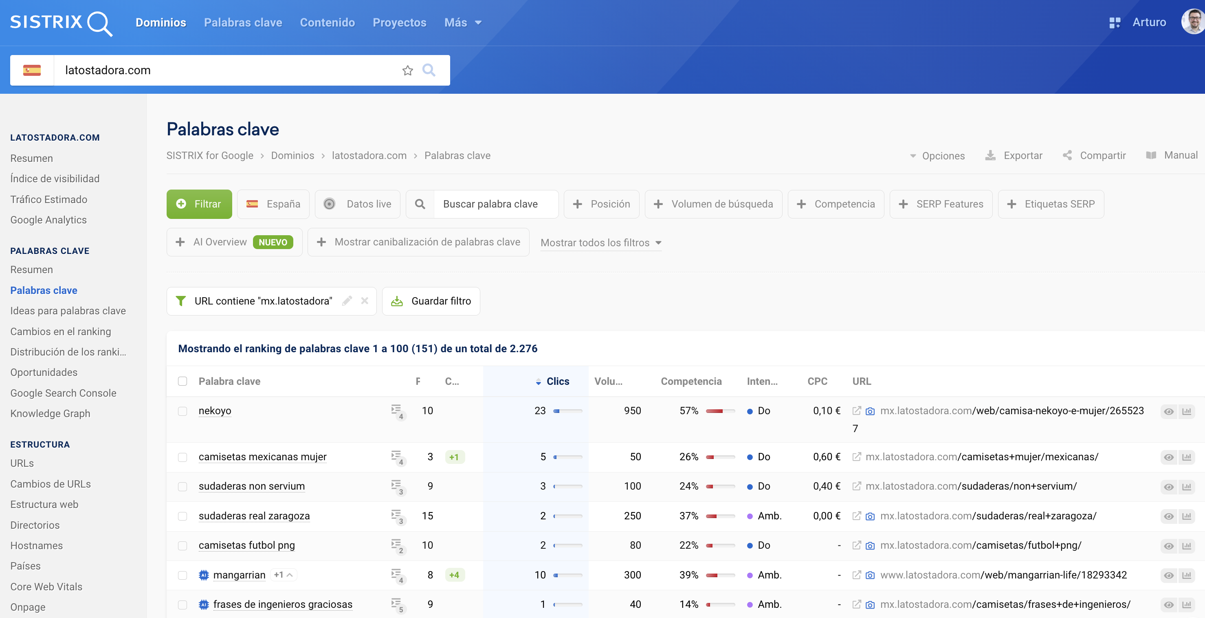
Task: Expand the Más menu dropdown
Action: click(463, 22)
